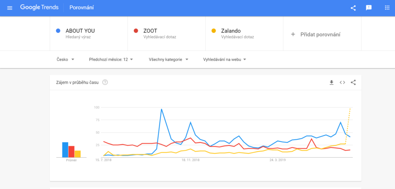Image resolution: width=395 pixels, height=189 pixels.
Task: Open the send feedback icon
Action: pos(368,8)
